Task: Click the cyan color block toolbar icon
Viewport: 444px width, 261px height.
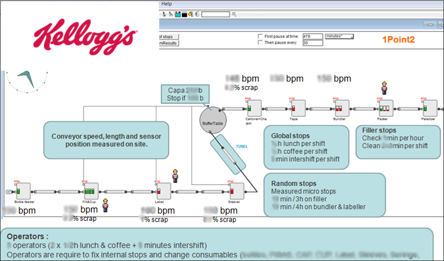Action: tap(178, 14)
